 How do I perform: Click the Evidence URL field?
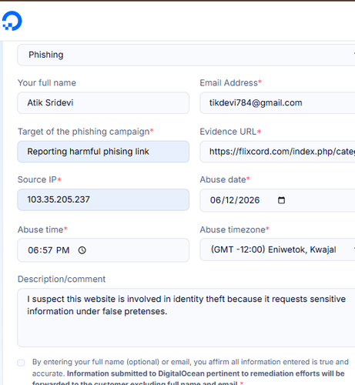click(x=277, y=152)
